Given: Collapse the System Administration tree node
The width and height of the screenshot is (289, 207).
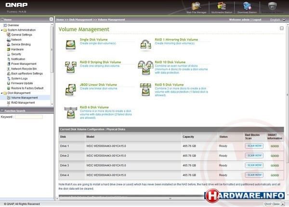Looking at the screenshot, I should (x=2, y=30).
